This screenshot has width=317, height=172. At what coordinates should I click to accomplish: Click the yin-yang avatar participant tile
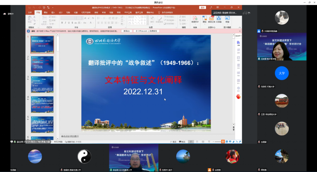(x=84, y=156)
